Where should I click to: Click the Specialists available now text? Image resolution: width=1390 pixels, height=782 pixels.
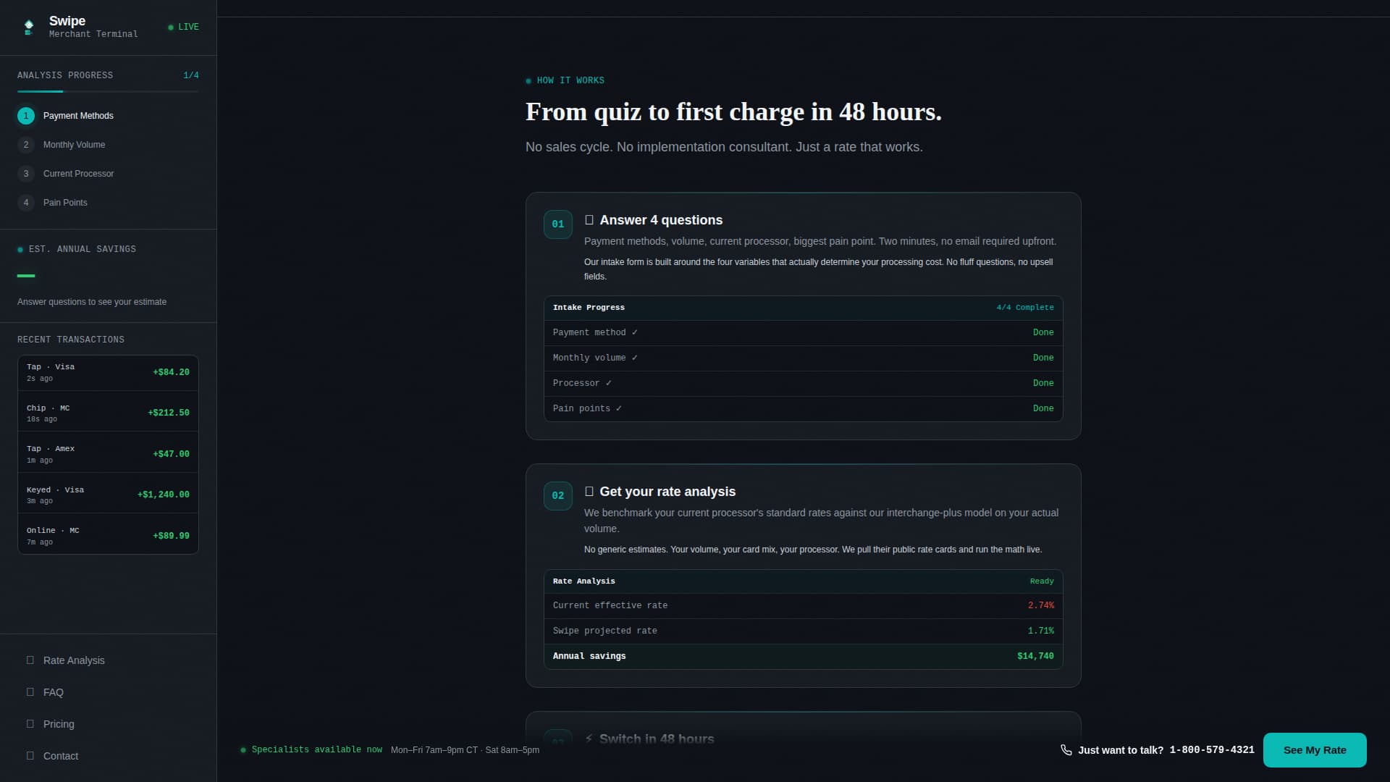[x=316, y=750]
